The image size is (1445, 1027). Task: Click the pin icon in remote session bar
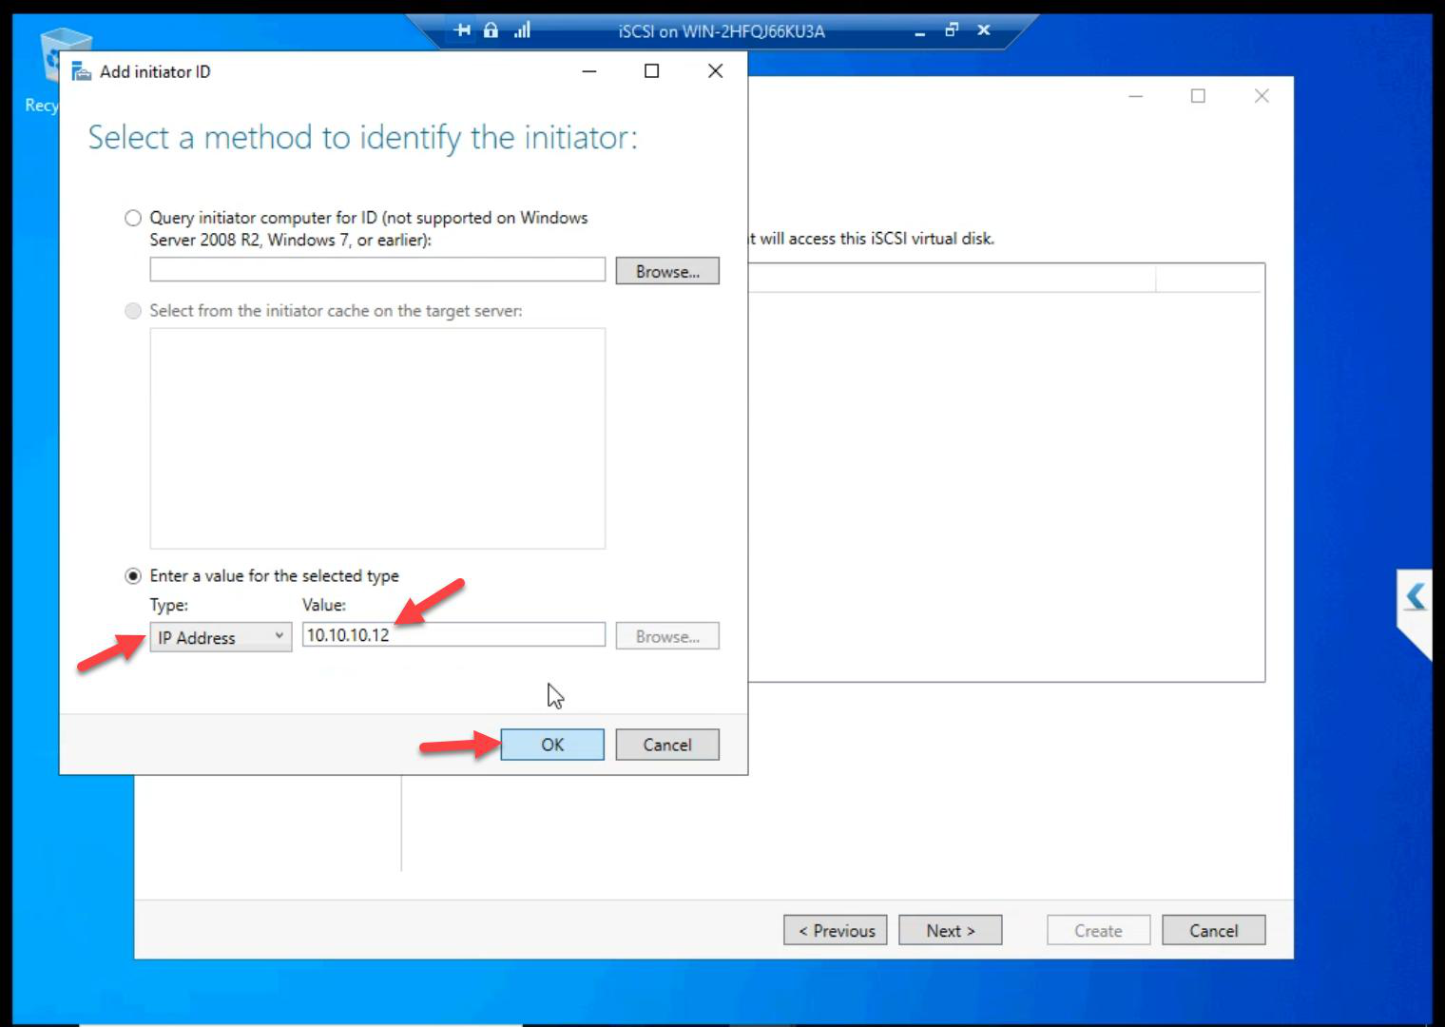(x=462, y=30)
